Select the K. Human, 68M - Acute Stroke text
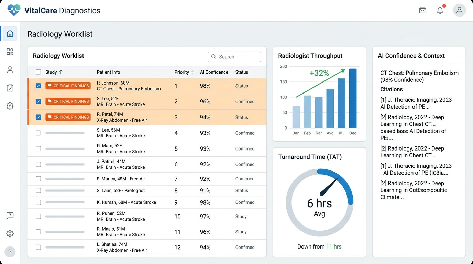The width and height of the screenshot is (473, 264). [x=126, y=202]
